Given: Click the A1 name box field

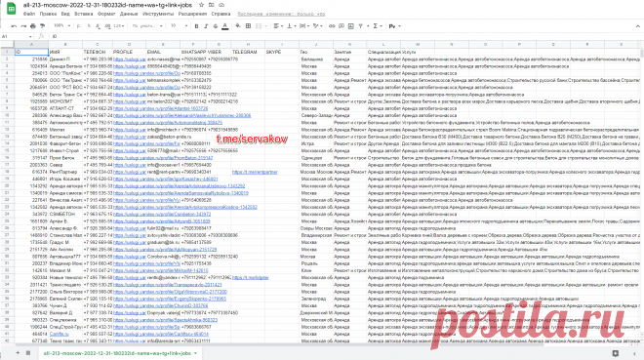Looking at the screenshot, I should pyautogui.click(x=17, y=36).
